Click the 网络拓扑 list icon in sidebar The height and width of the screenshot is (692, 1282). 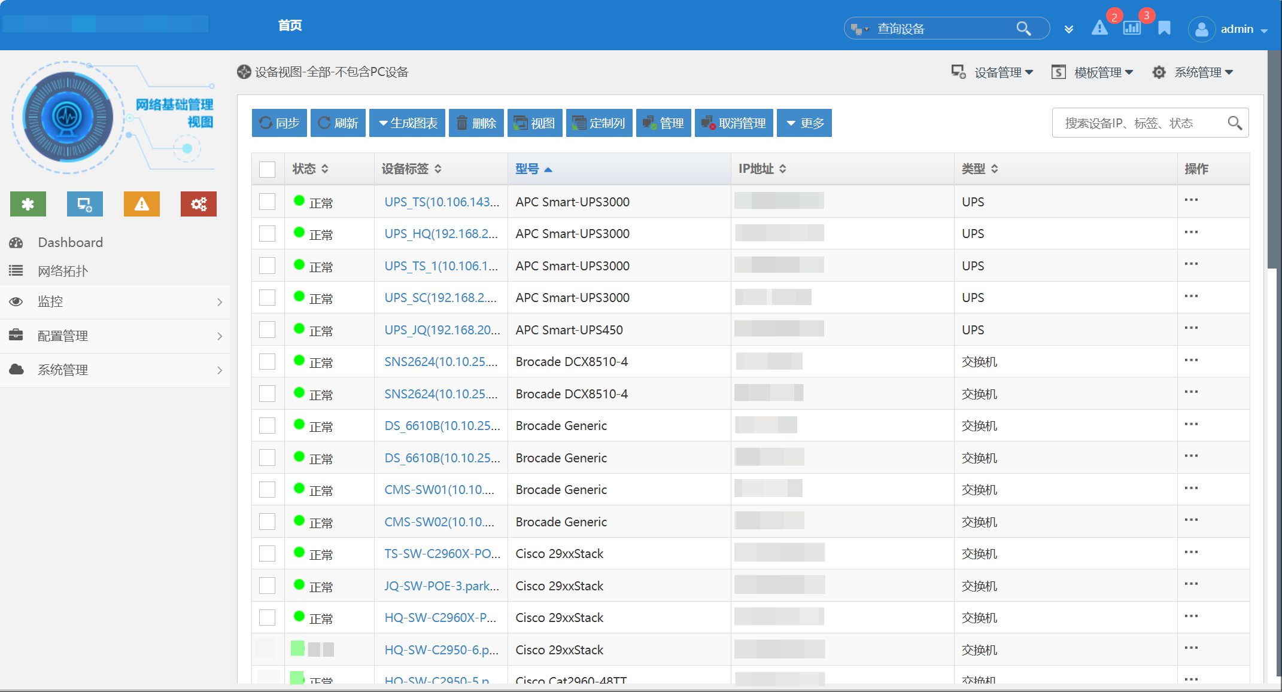tap(16, 271)
